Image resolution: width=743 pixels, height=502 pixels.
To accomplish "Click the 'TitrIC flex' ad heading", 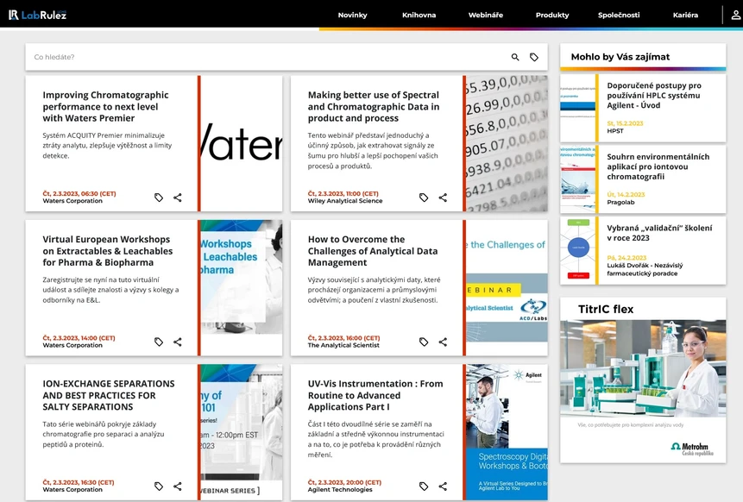I will [606, 310].
